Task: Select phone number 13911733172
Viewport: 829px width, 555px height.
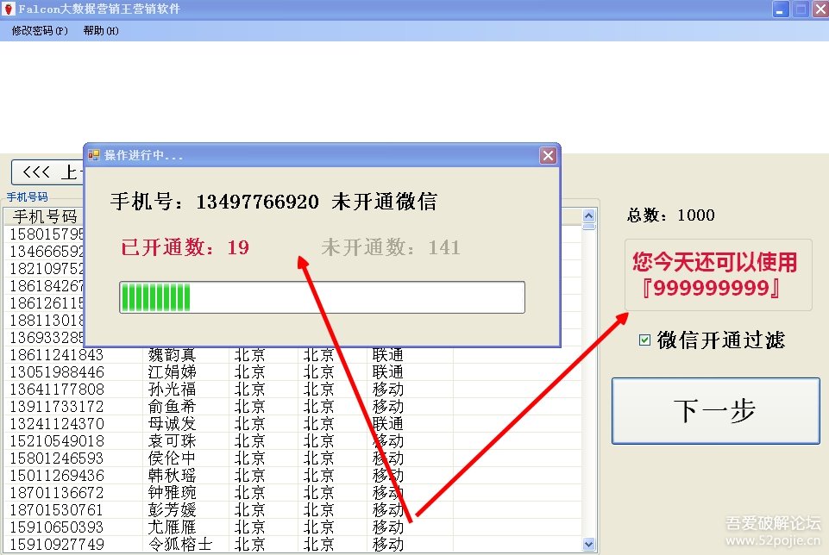Action: click(57, 406)
